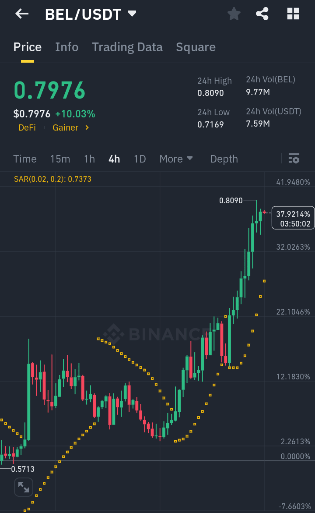Select the Square tab

pos(196,47)
